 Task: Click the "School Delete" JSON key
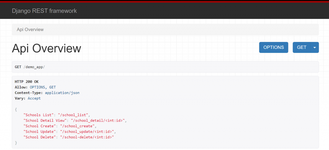point(40,137)
